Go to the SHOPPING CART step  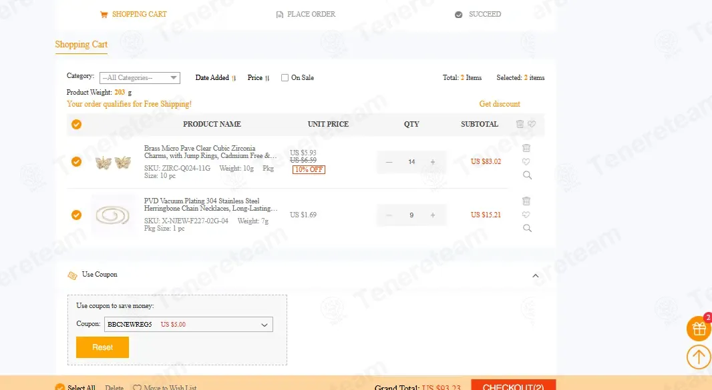pyautogui.click(x=140, y=14)
